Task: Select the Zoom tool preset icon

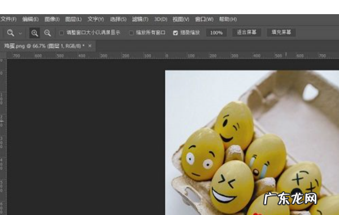Action: click(10, 33)
